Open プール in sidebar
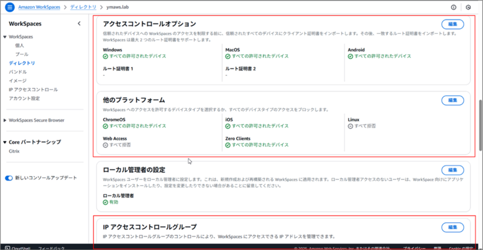Image resolution: width=483 pixels, height=250 pixels. [x=22, y=54]
